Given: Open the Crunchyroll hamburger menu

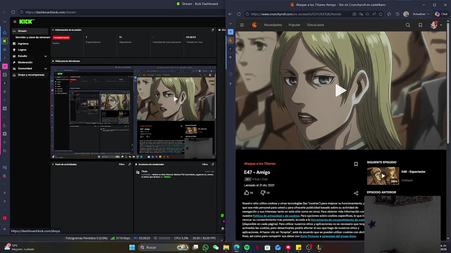Looking at the screenshot, I should click(242, 25).
